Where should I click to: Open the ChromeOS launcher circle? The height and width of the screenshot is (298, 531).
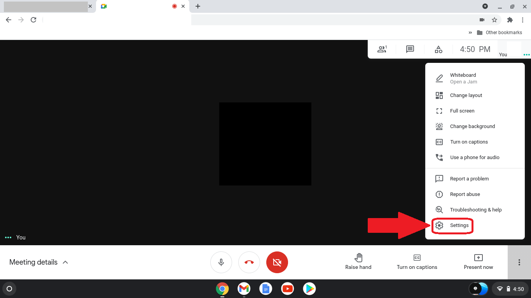9,289
